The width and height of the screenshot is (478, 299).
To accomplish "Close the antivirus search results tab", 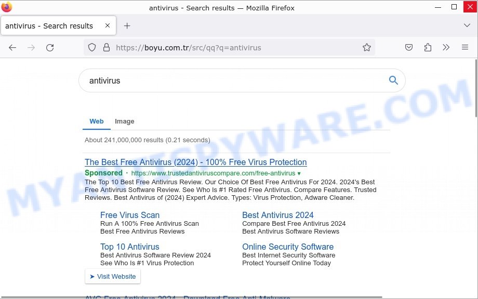I will [x=108, y=25].
